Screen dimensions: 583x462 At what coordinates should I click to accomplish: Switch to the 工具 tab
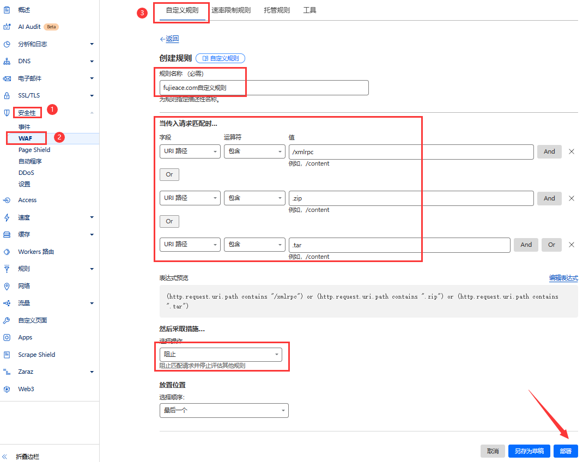click(309, 10)
